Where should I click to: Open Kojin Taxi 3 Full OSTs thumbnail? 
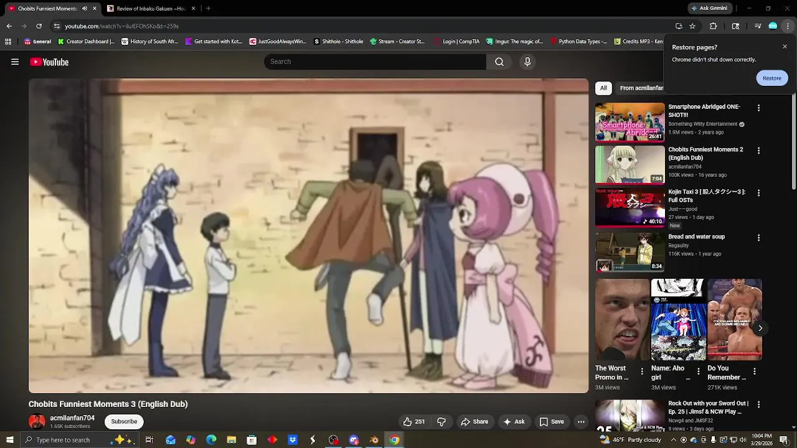tap(630, 207)
